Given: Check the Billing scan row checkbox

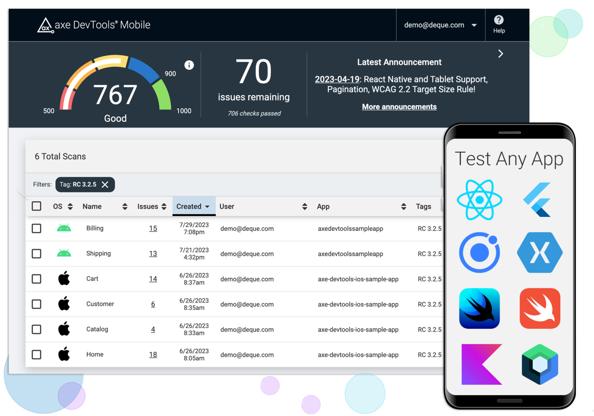Looking at the screenshot, I should 36,229.
